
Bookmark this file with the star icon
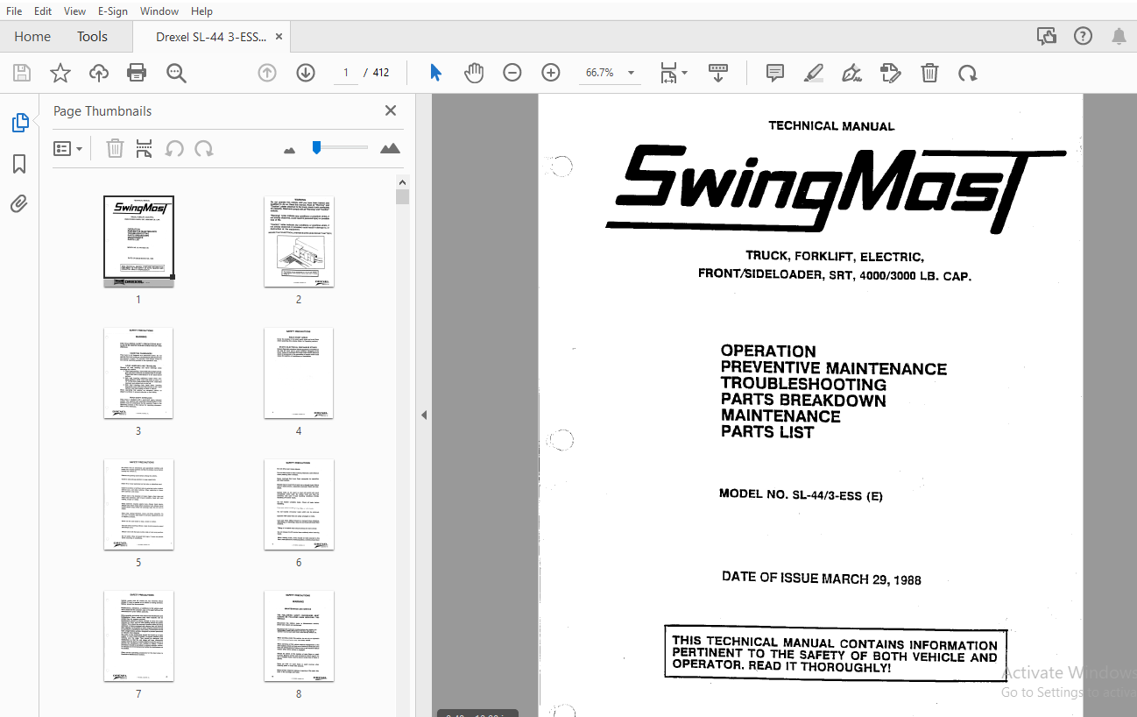pyautogui.click(x=60, y=73)
